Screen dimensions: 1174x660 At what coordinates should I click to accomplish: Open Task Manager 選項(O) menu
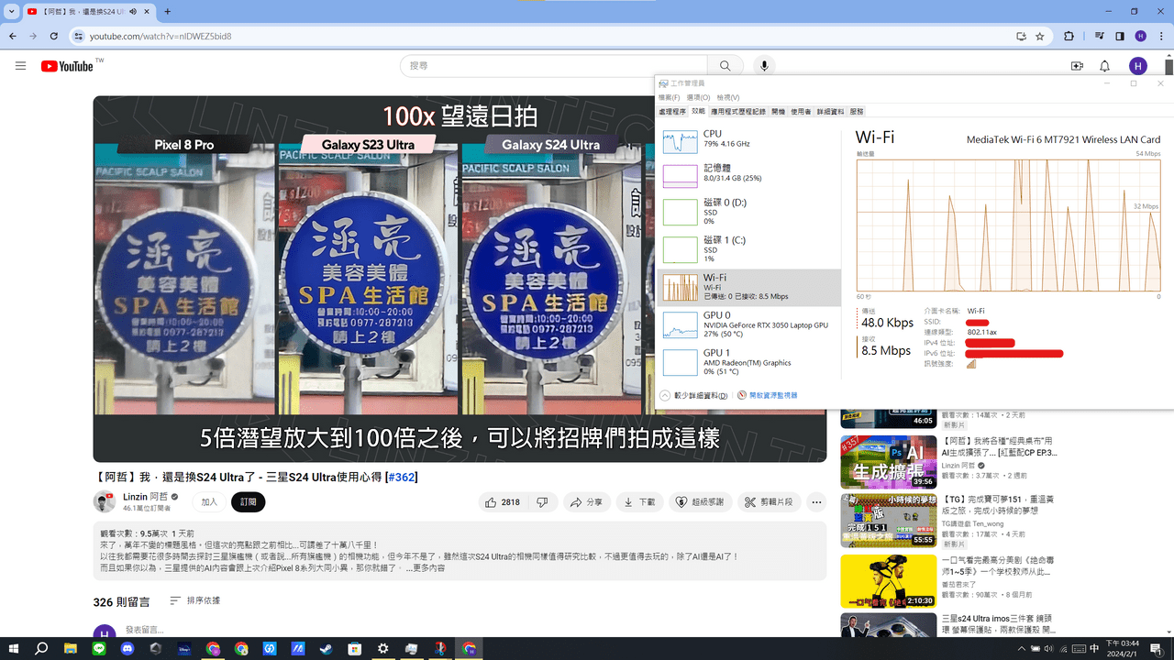[x=699, y=97]
